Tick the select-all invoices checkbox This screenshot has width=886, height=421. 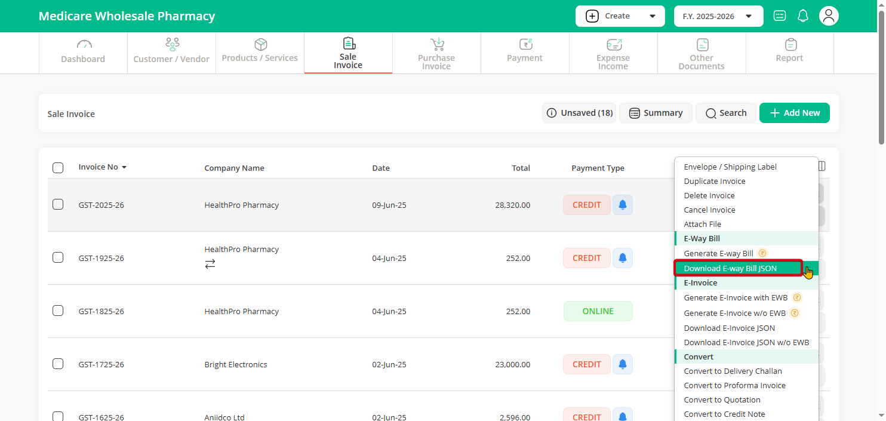coord(58,168)
